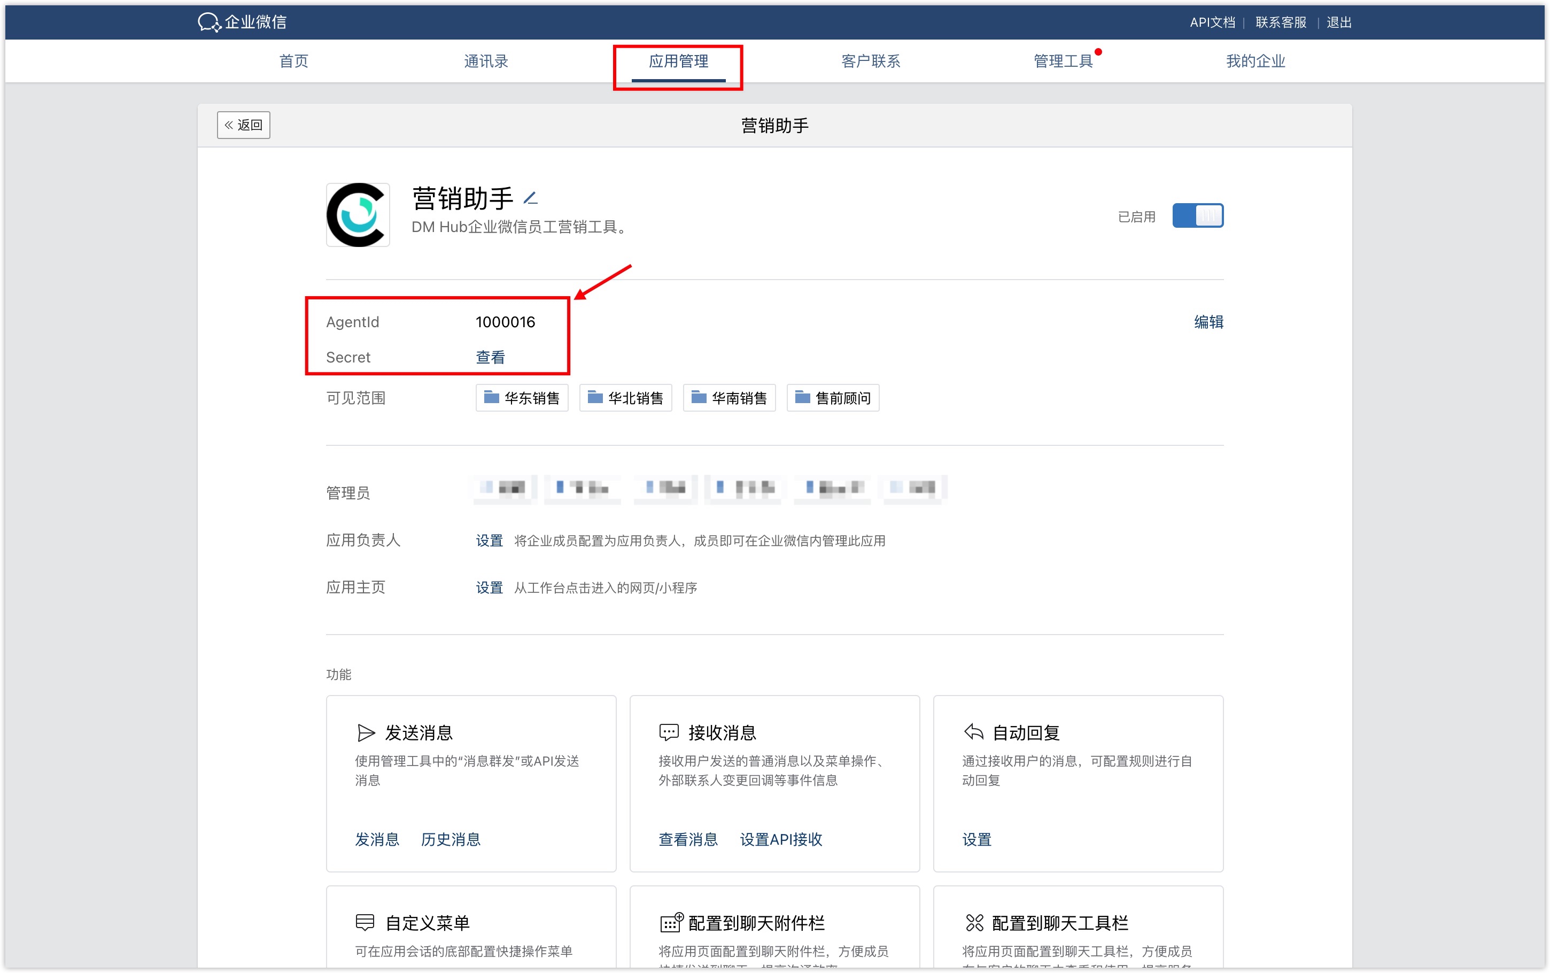The image size is (1550, 973).
Task: Click the 退出 logout link
Action: [x=1339, y=22]
